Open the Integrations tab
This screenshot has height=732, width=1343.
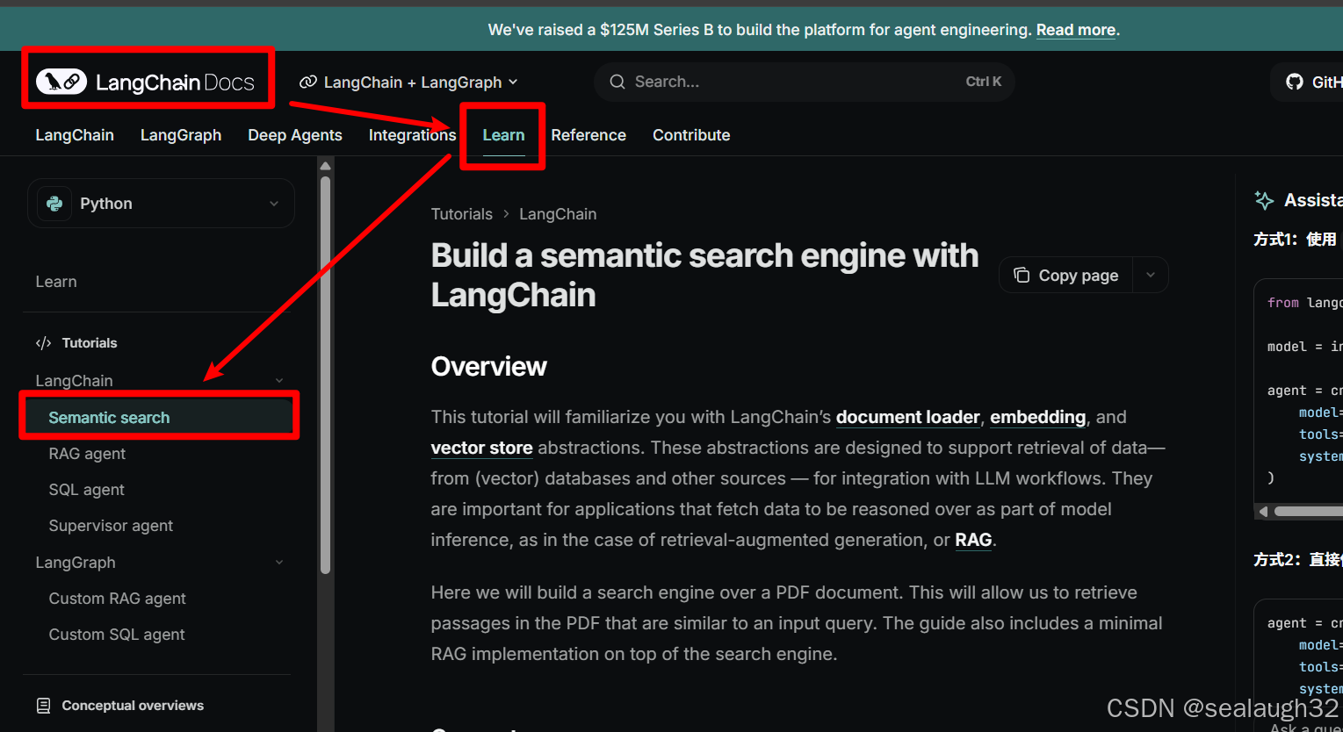[412, 135]
